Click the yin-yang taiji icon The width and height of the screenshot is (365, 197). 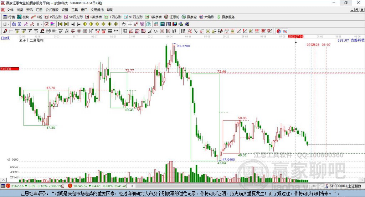(x=279, y=31)
